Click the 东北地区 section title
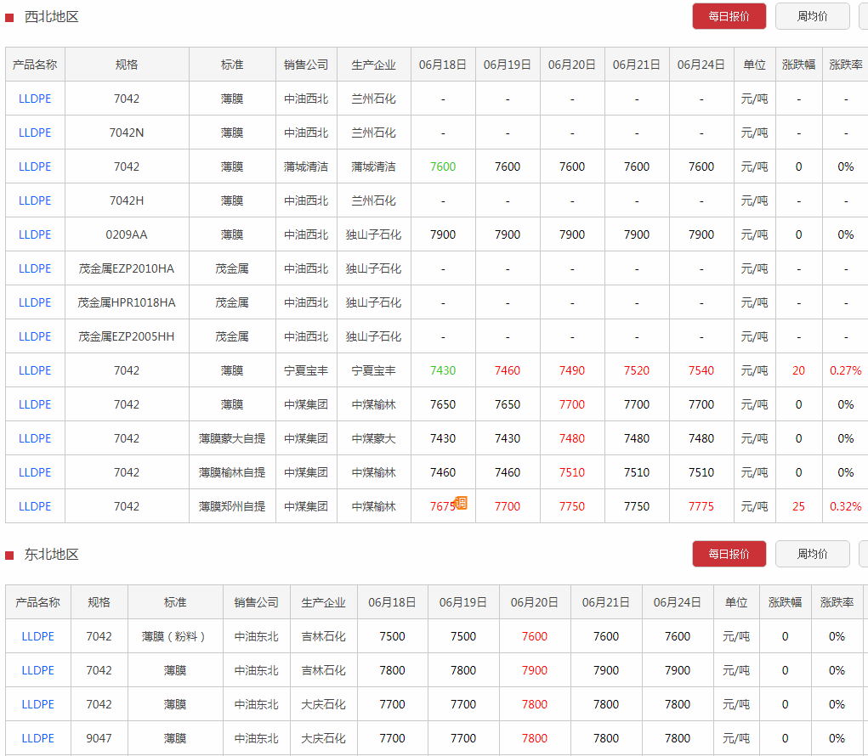 (x=52, y=554)
